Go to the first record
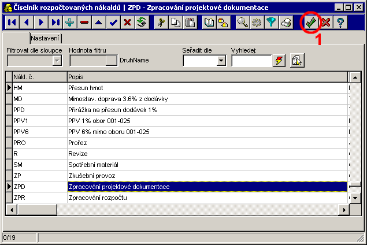The height and width of the screenshot is (245, 367). pyautogui.click(x=10, y=23)
